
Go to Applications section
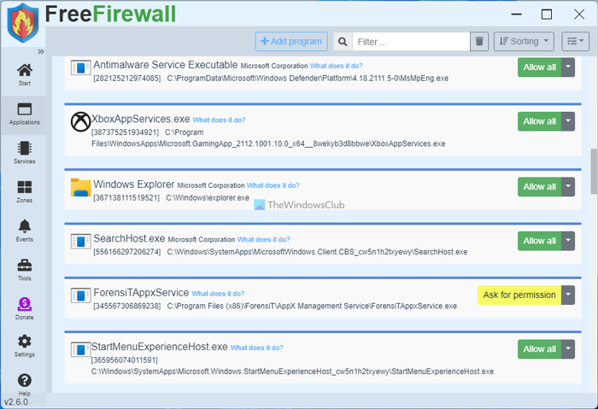(x=25, y=114)
